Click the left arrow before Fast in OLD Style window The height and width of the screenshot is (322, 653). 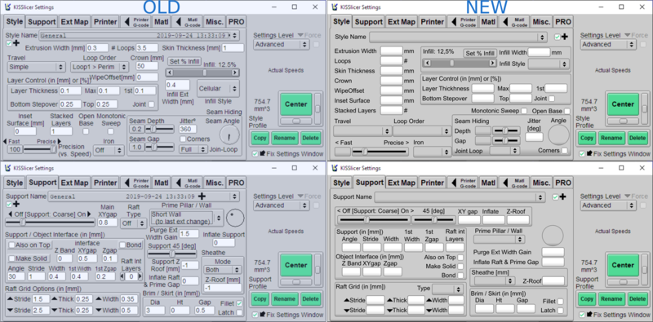(x=5, y=142)
